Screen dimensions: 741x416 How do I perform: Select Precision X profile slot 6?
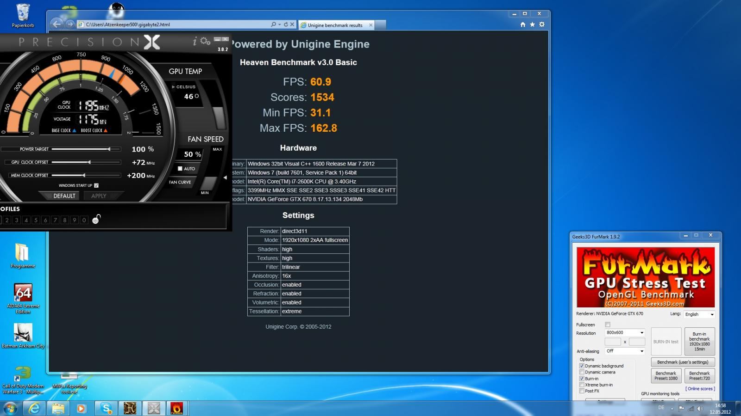click(x=45, y=220)
